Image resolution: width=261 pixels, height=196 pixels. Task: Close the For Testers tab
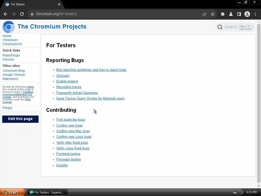[x=59, y=4]
